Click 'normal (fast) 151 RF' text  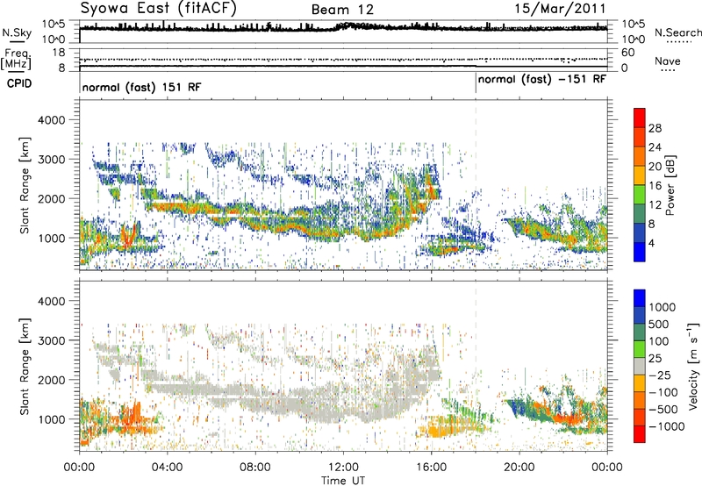pyautogui.click(x=141, y=87)
